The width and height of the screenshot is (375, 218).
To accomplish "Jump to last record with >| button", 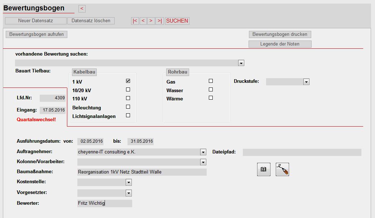I will coord(159,21).
